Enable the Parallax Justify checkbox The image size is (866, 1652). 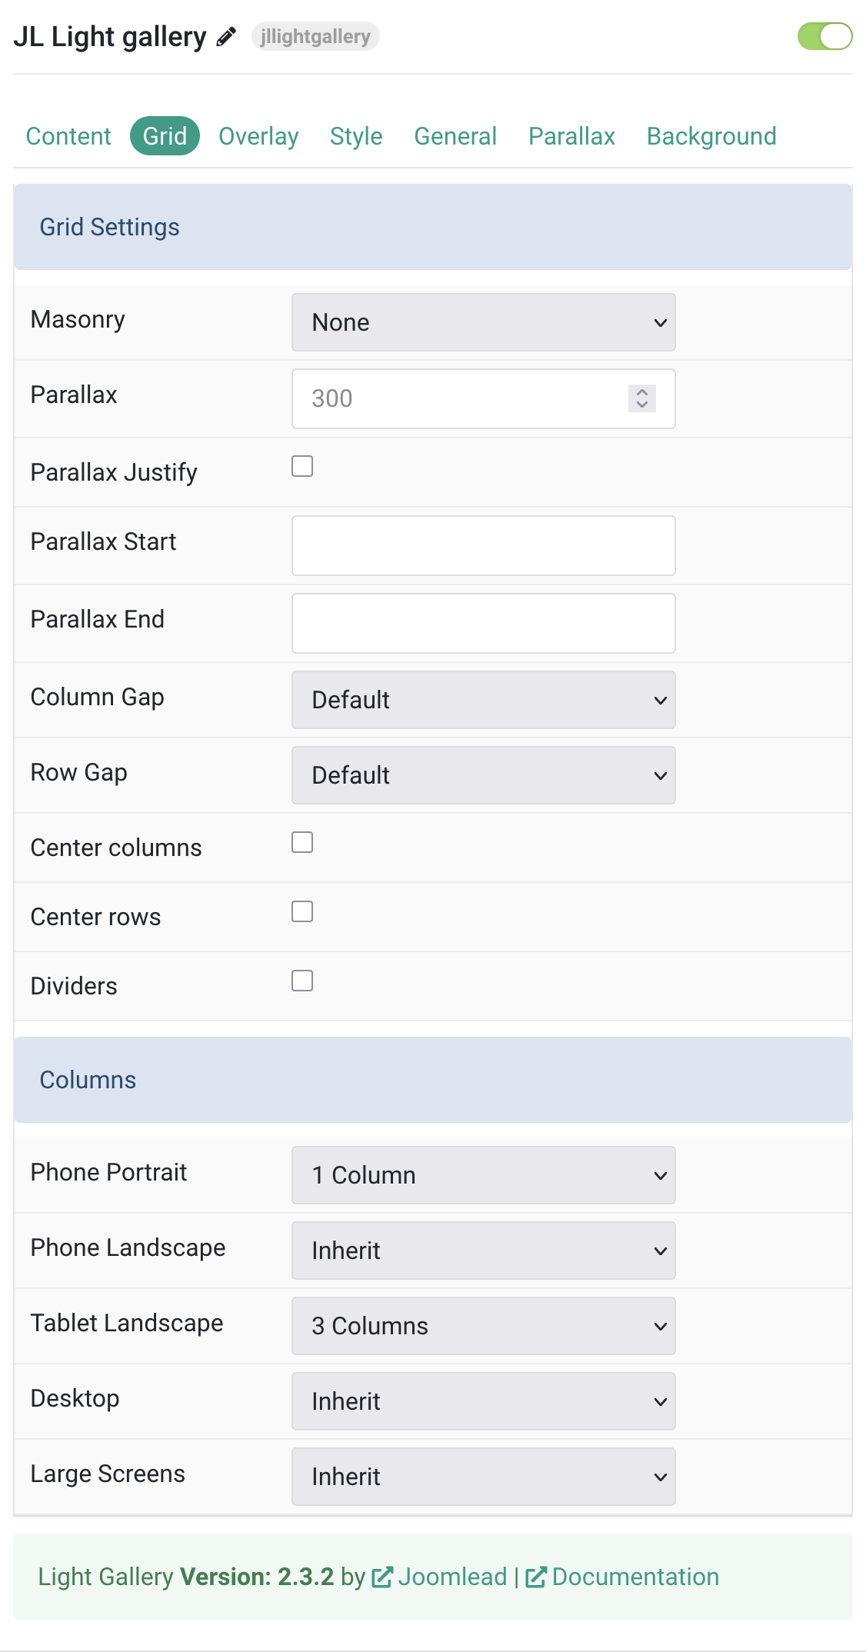tap(302, 466)
